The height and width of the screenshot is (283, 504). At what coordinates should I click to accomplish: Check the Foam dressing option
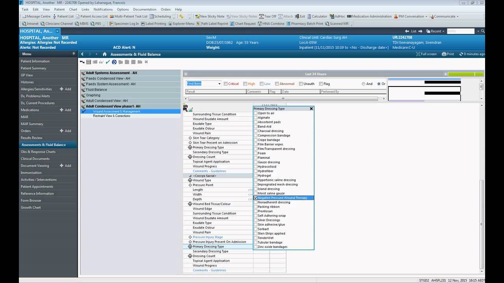tap(256, 153)
